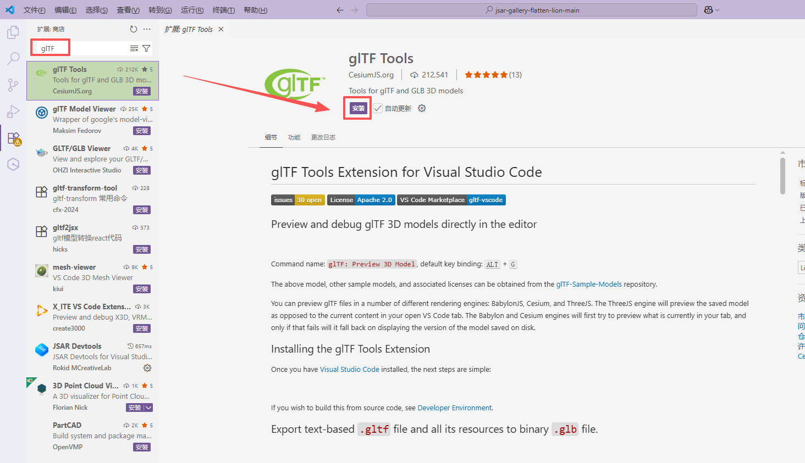Select the 3D Point Cloud extension icon
Viewport: 805px width, 463px height.
coord(42,389)
